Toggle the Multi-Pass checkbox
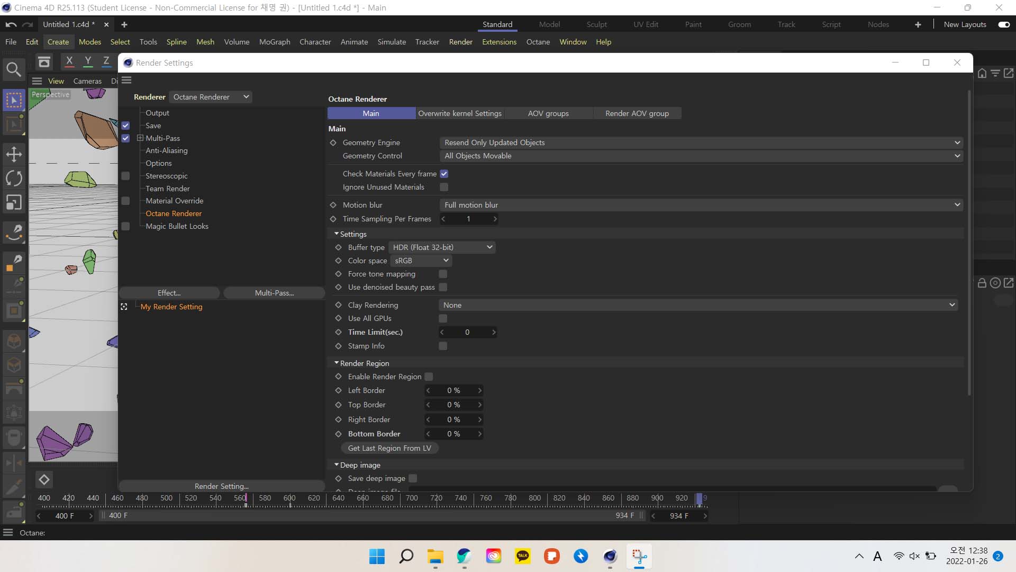 (125, 138)
